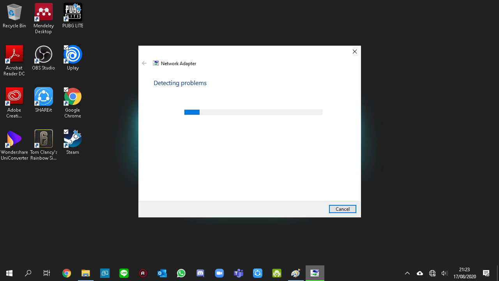This screenshot has height=281, width=499.
Task: Open the LINE app on the taskbar
Action: (x=124, y=273)
